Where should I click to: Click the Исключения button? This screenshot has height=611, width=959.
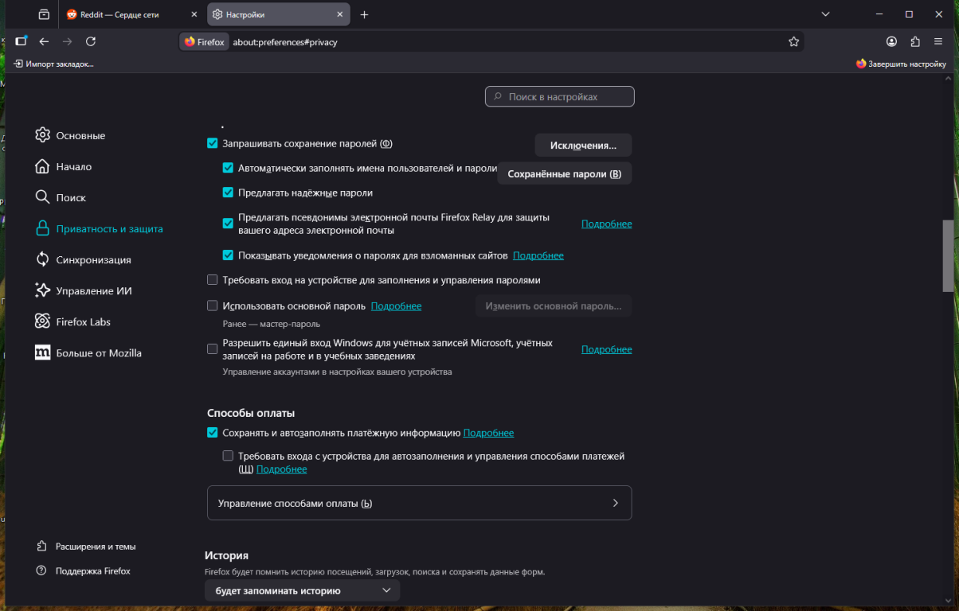[x=583, y=146]
